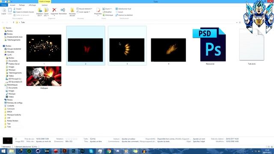Create a folder with Nouveau dossier
This screenshot has width=274, height=154.
[x=72, y=12]
